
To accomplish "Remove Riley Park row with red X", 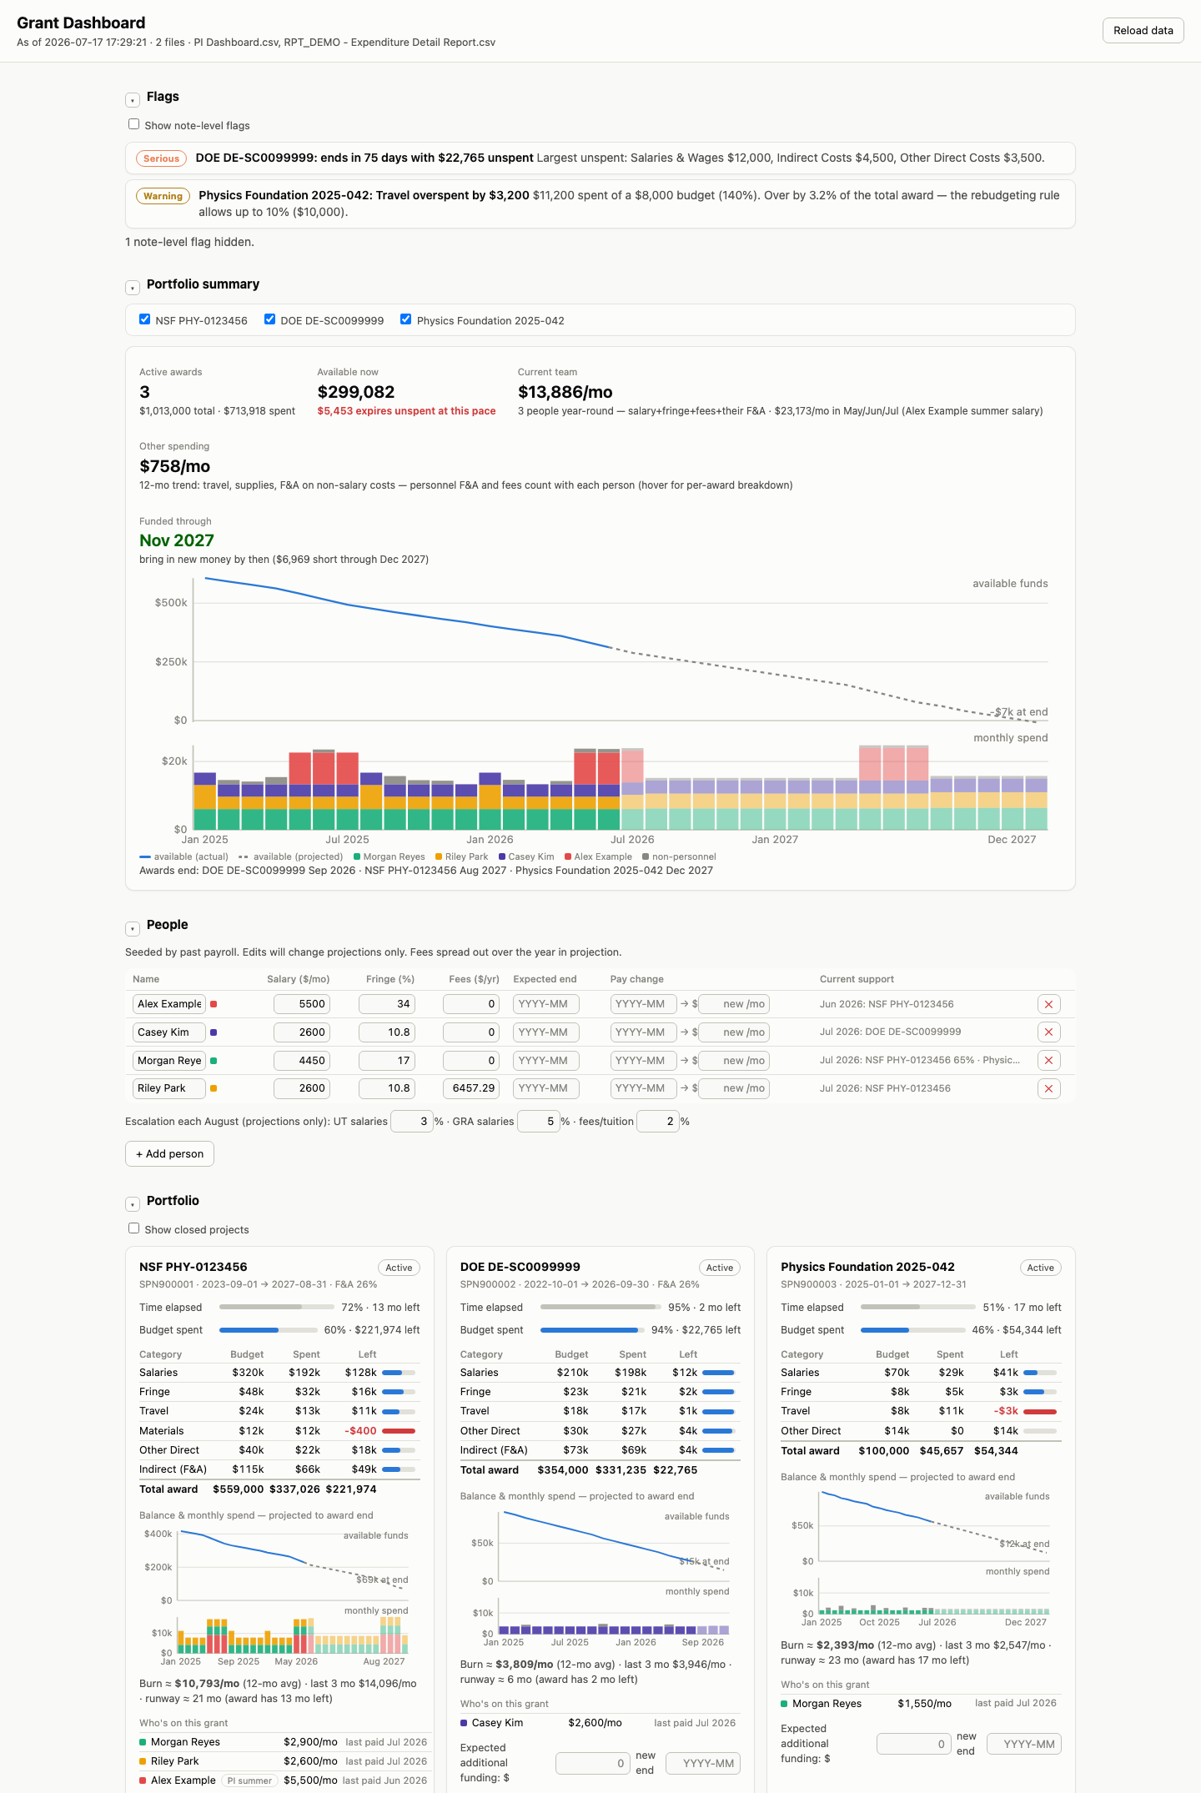I will 1048,1088.
